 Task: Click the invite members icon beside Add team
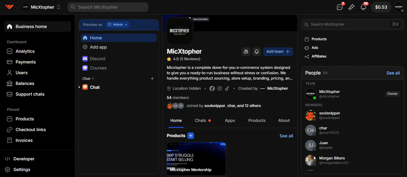pyautogui.click(x=246, y=52)
